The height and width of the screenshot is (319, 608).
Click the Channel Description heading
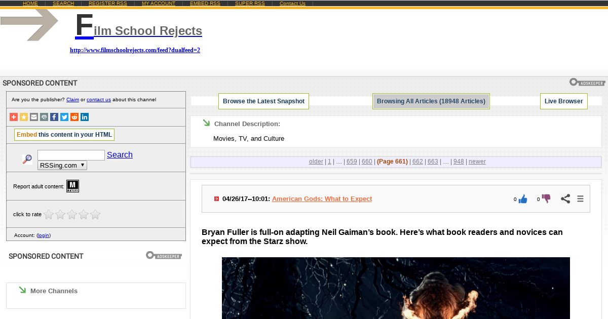pos(247,124)
